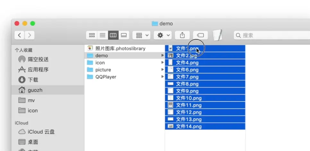Select file 文件6.png
The width and height of the screenshot is (310, 151).
tap(205, 70)
